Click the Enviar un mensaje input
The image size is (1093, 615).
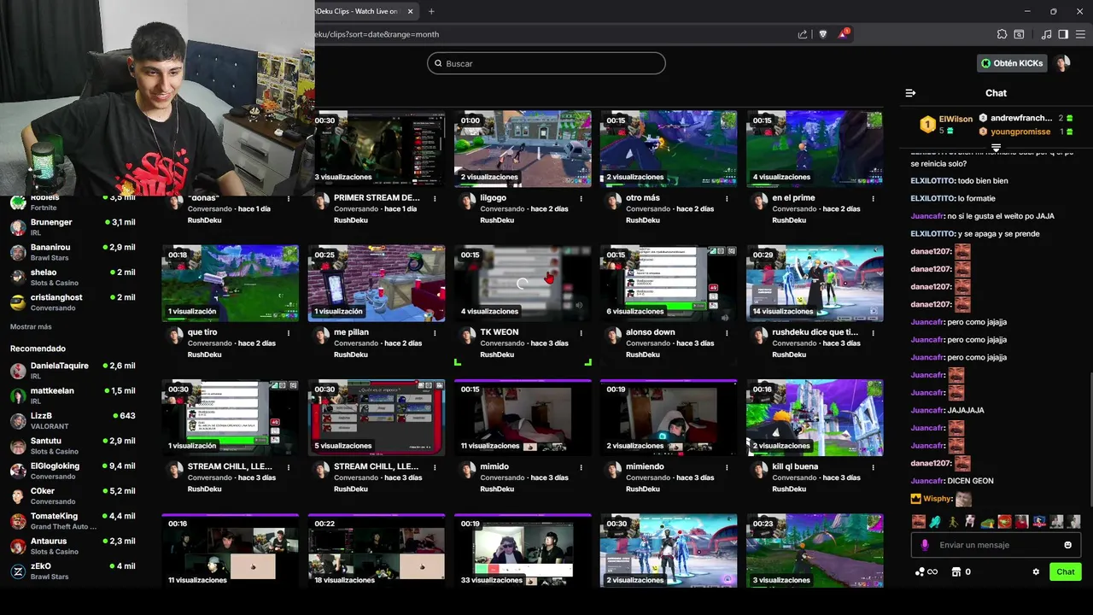(995, 545)
